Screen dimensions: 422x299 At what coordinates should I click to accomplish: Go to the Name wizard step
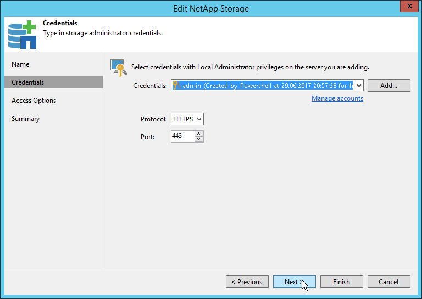click(20, 64)
